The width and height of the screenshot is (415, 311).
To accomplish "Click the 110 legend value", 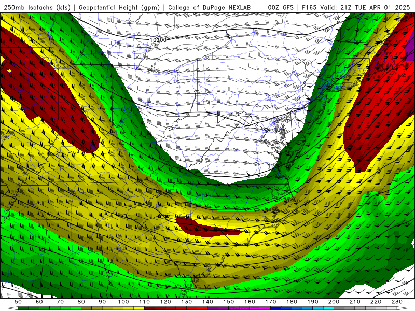I will [145, 302].
